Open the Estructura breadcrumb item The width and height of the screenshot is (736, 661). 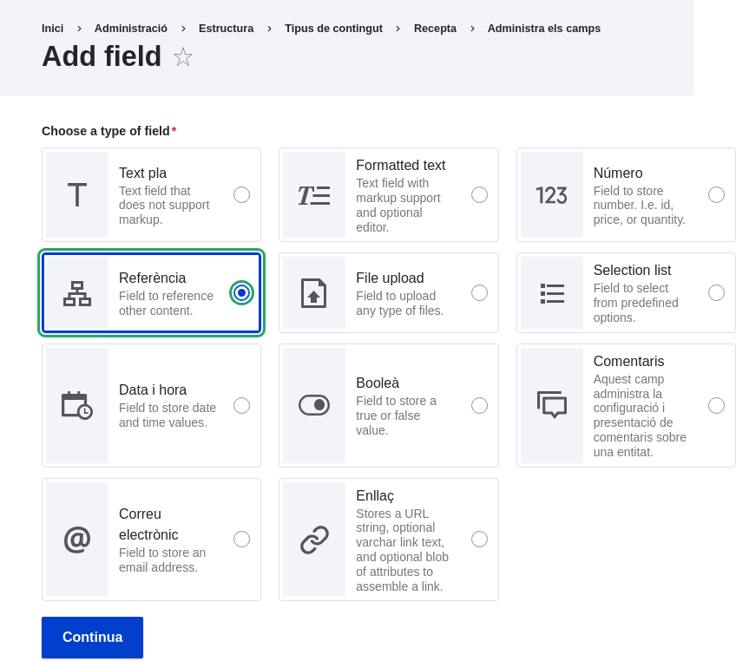(226, 28)
